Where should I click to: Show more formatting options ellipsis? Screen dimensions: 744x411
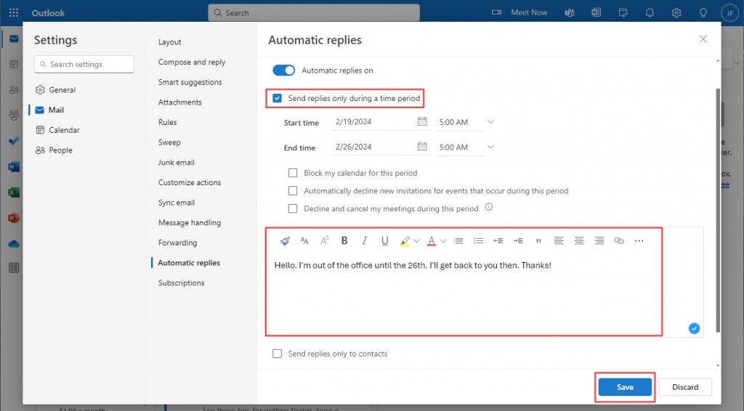tap(639, 241)
